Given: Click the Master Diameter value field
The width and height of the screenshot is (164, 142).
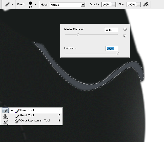Looking at the screenshot, I should [x=111, y=30].
